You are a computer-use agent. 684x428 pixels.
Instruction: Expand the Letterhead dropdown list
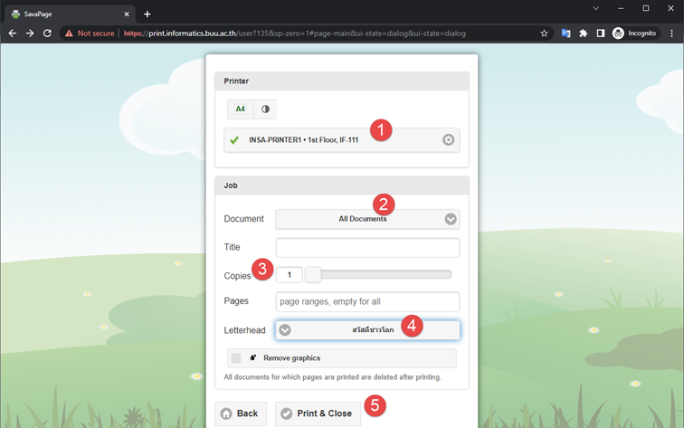(367, 330)
